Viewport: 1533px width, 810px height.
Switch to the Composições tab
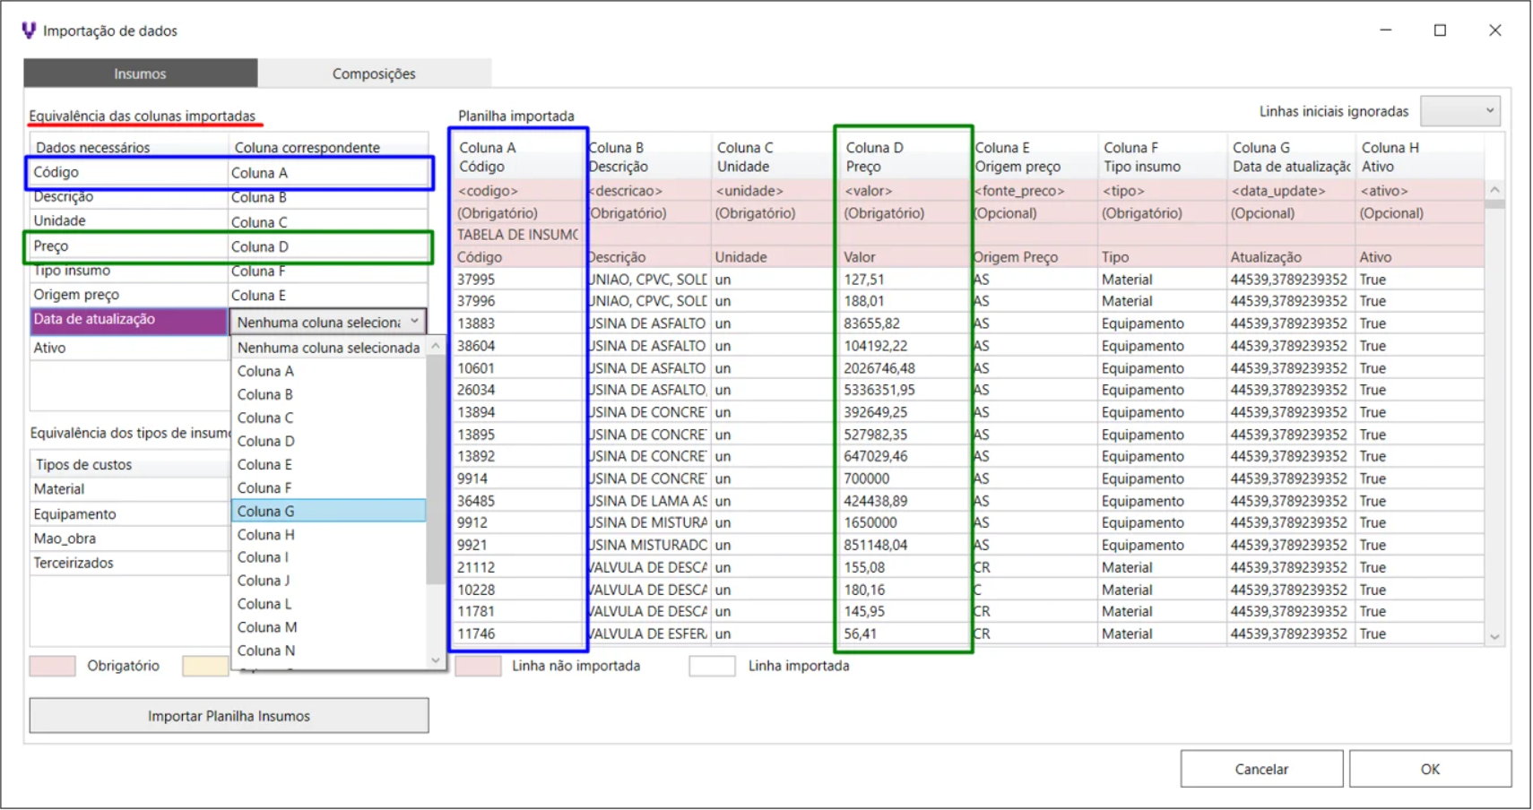pyautogui.click(x=374, y=73)
